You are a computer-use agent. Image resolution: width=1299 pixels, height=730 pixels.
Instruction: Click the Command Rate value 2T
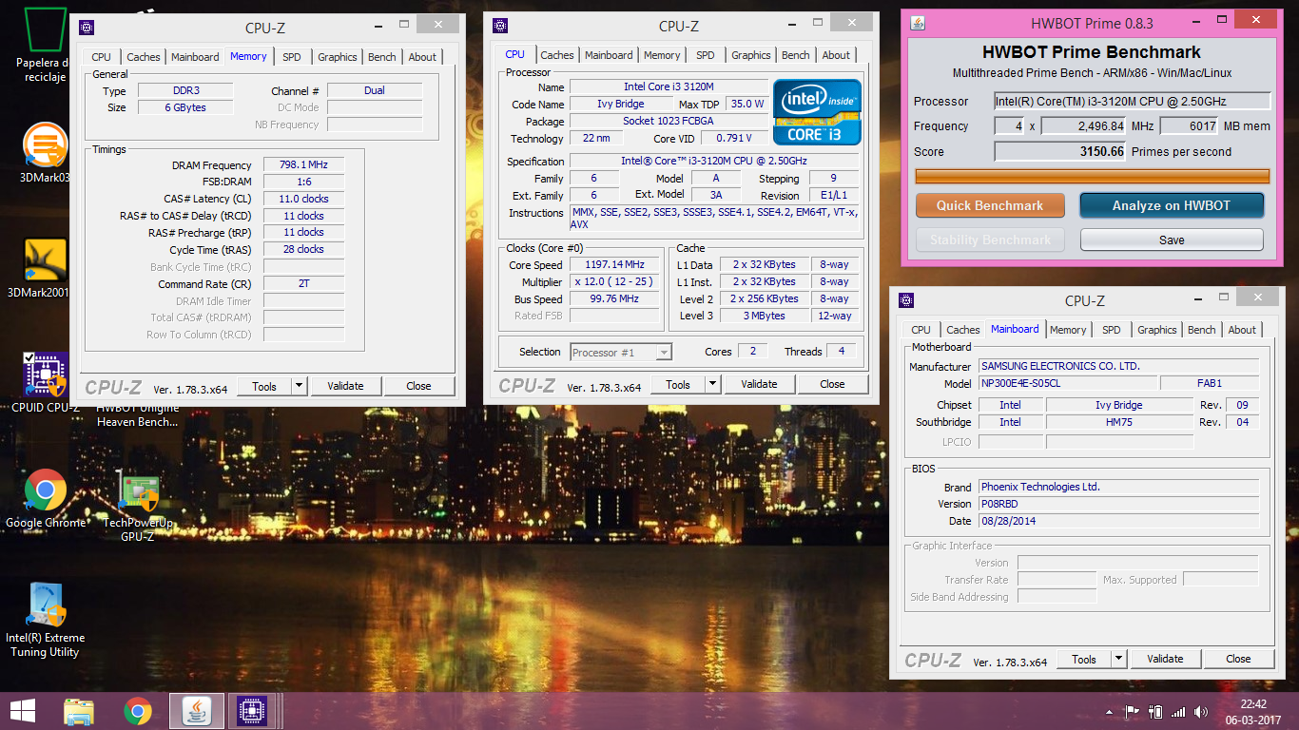point(303,284)
